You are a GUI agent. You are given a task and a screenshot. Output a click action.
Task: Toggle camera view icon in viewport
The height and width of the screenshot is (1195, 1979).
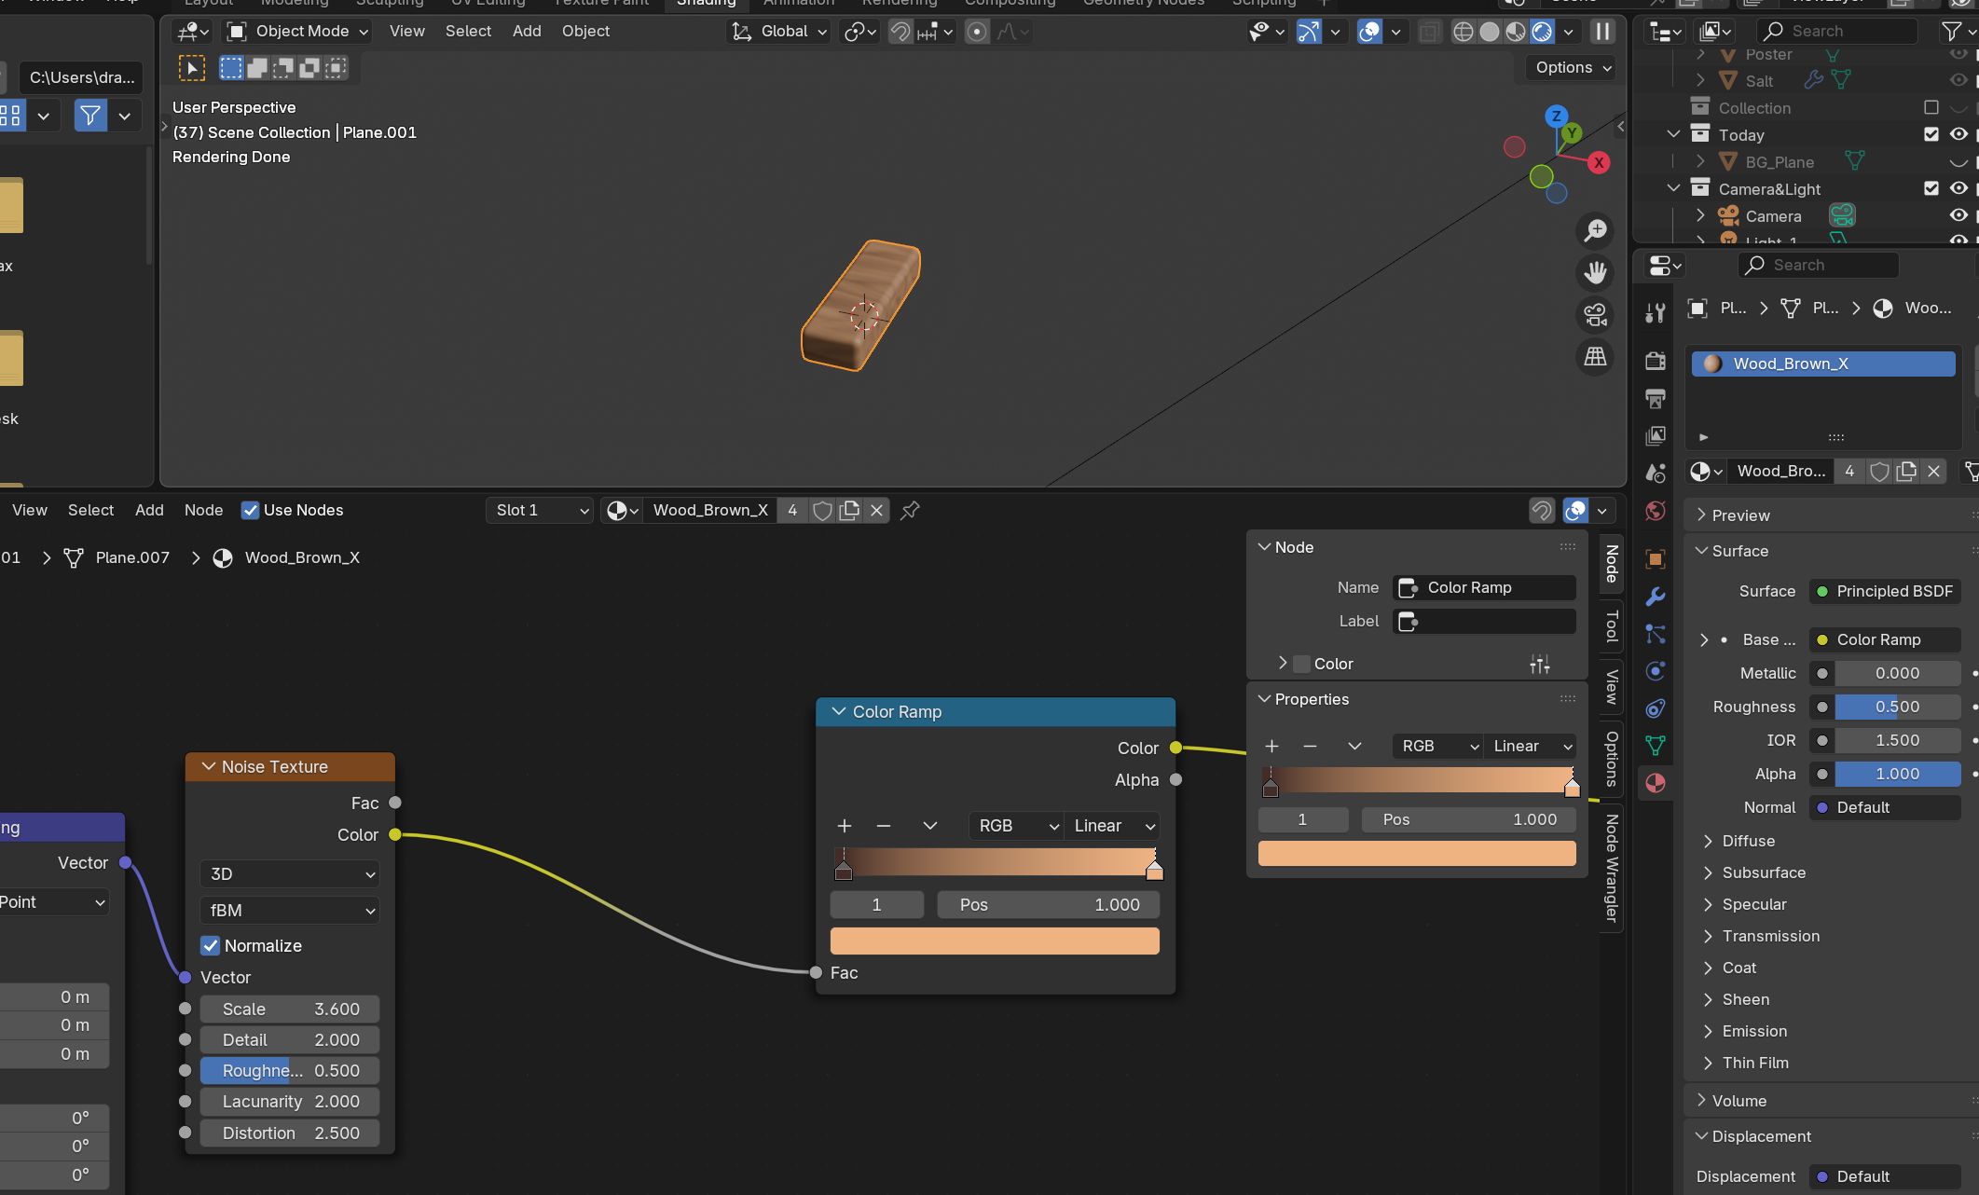pyautogui.click(x=1596, y=315)
